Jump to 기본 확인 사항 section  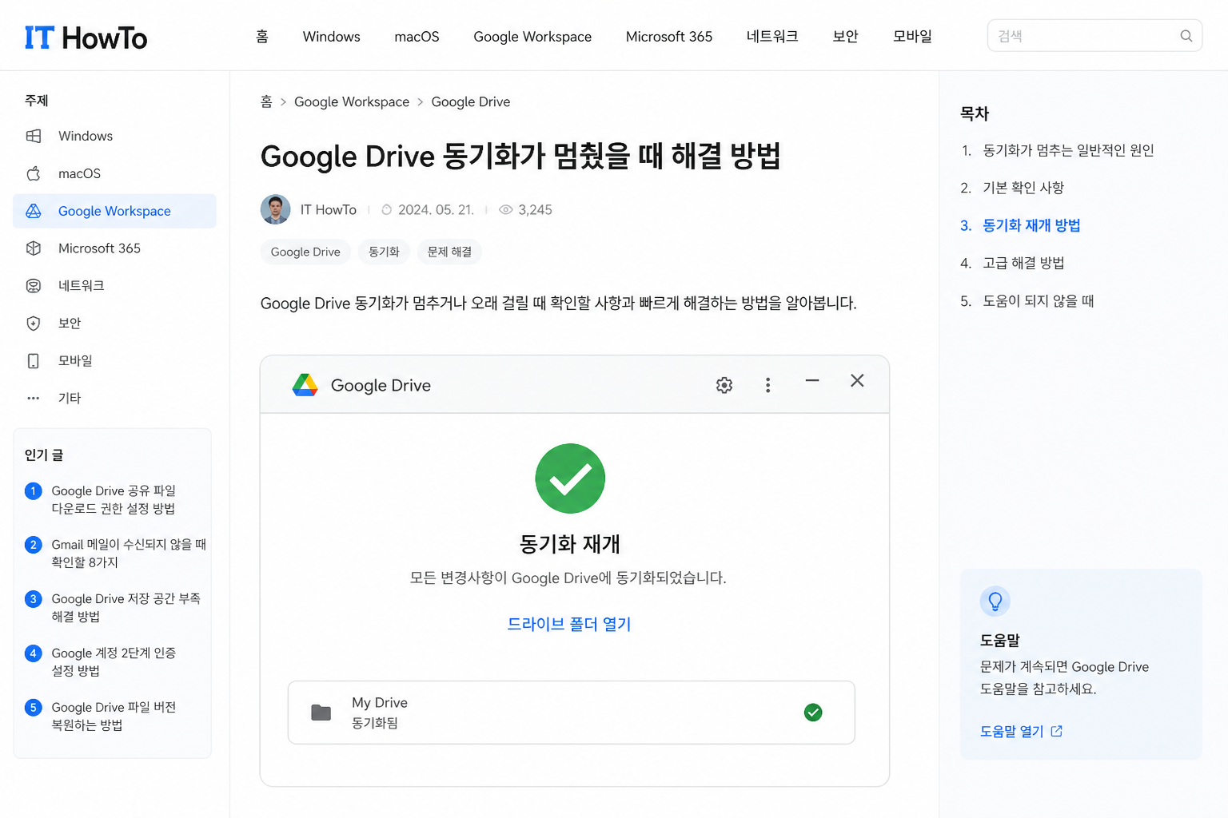[1023, 188]
